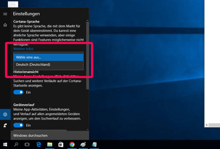
Task: Open the hamburger menu in Cortana
Action: [x=5, y=14]
